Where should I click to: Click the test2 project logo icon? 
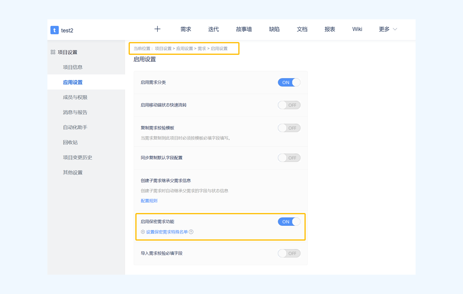[55, 30]
